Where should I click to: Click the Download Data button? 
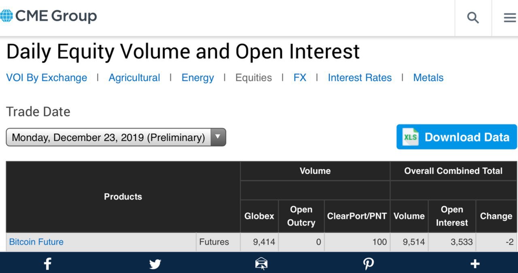[x=457, y=137]
